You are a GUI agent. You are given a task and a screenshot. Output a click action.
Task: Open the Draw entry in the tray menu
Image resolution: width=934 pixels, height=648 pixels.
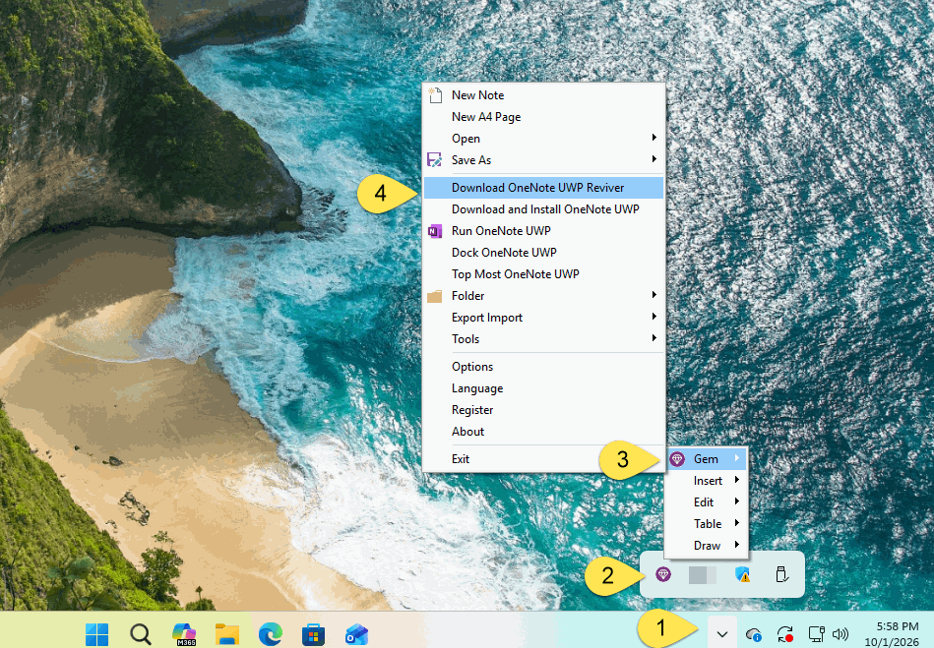[706, 546]
